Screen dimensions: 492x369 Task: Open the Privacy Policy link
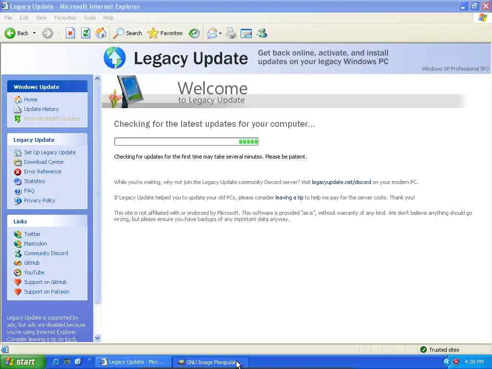(39, 200)
